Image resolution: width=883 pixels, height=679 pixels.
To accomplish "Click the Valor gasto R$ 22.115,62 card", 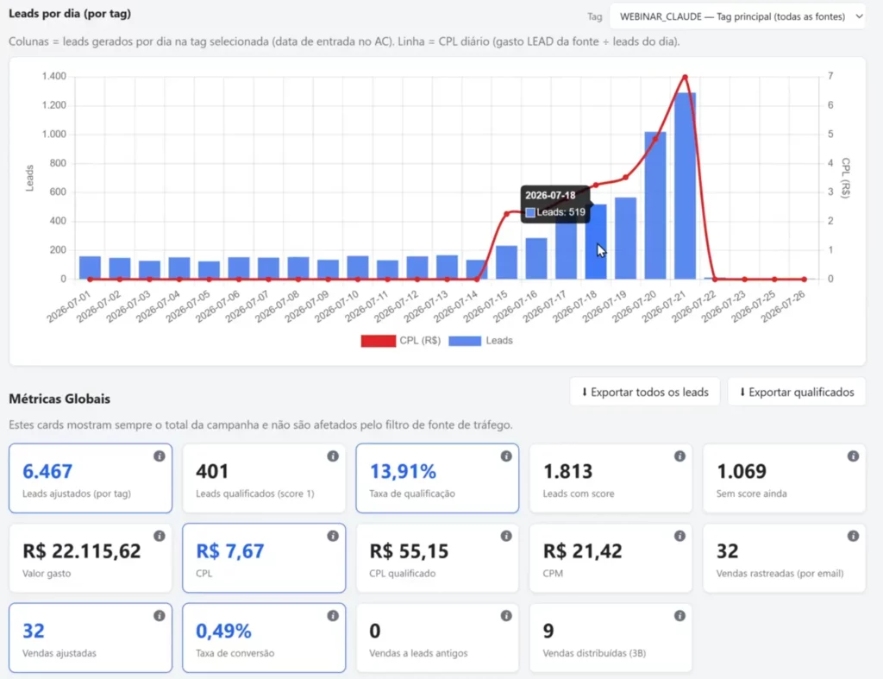I will pos(91,558).
